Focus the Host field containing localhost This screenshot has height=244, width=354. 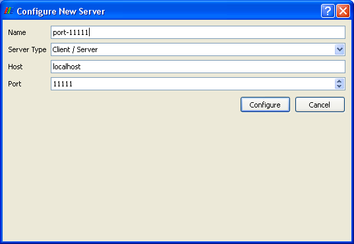(x=198, y=67)
